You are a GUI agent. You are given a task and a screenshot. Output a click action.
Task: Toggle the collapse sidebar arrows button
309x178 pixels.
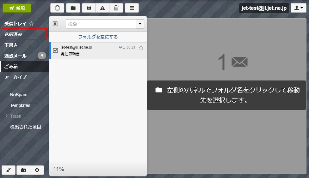click(9, 170)
